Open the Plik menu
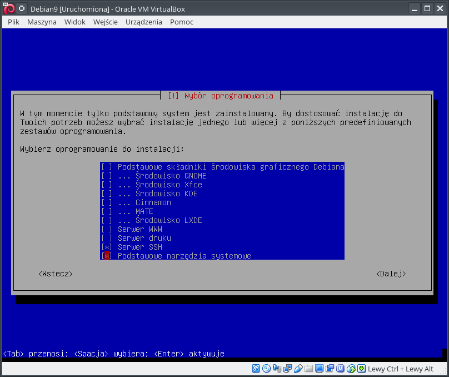This screenshot has height=377, width=449. point(14,22)
